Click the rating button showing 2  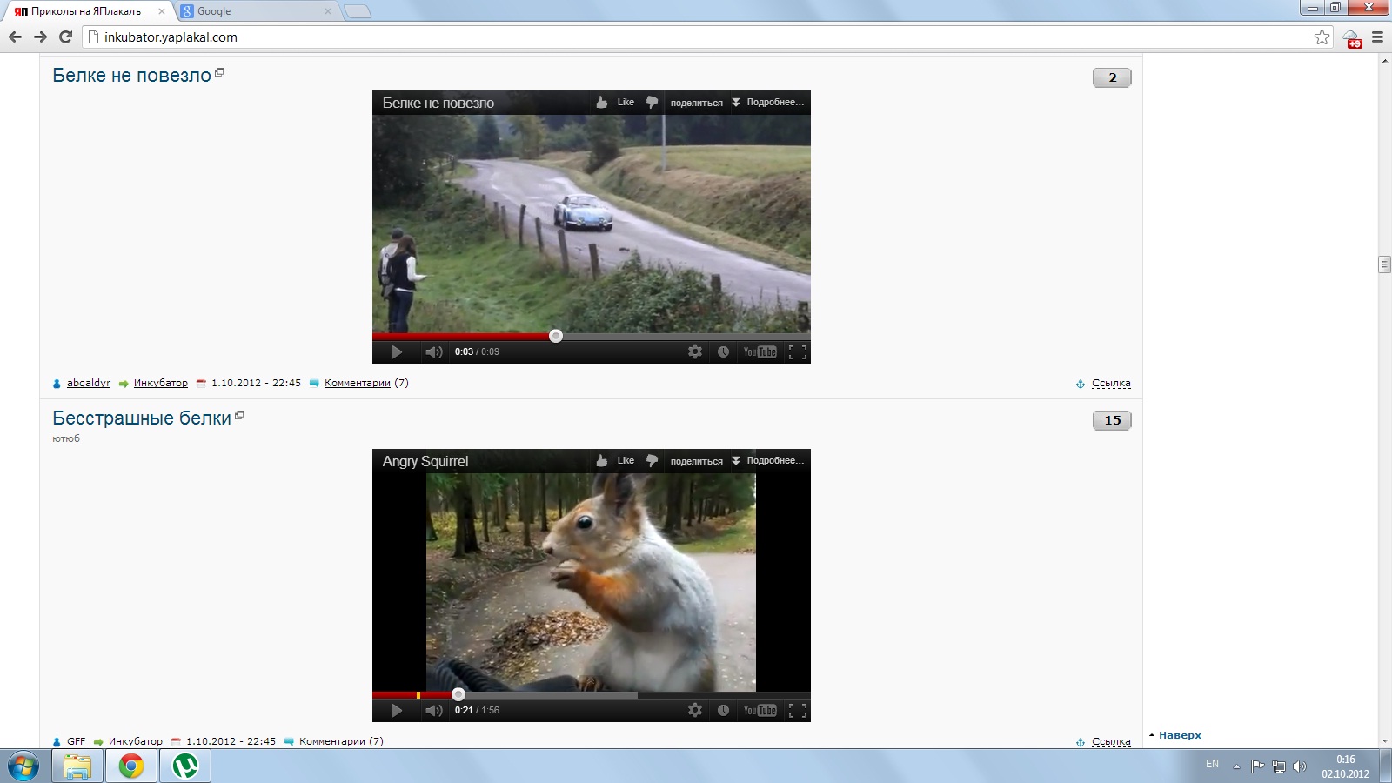point(1112,77)
